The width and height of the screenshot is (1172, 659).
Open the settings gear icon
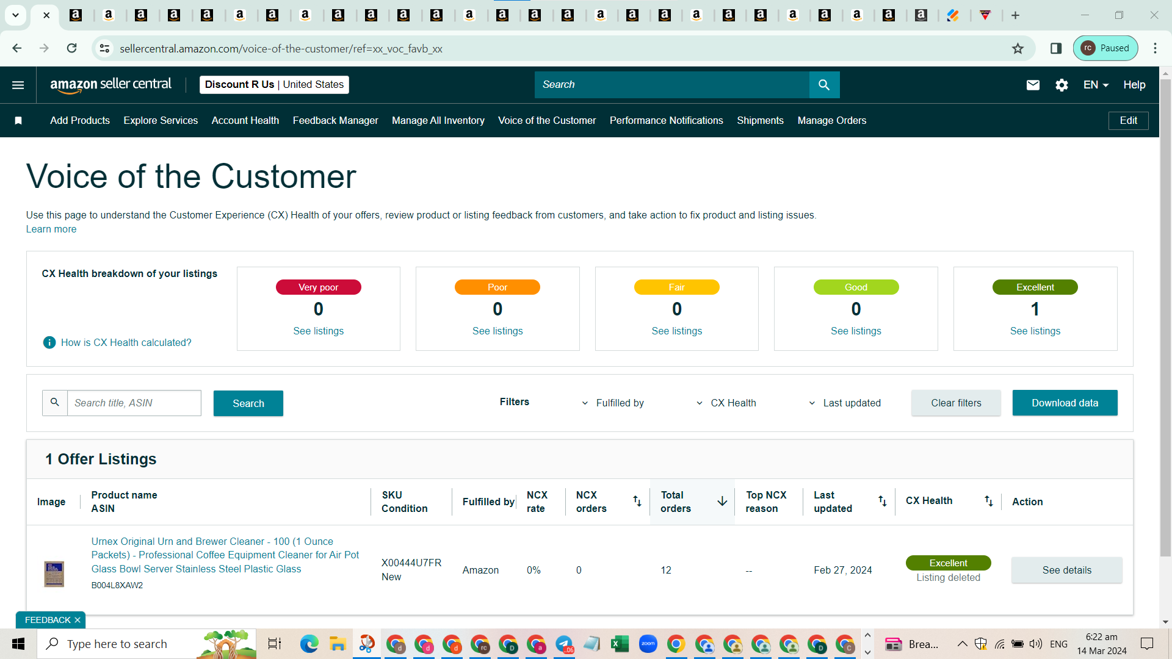pyautogui.click(x=1062, y=85)
